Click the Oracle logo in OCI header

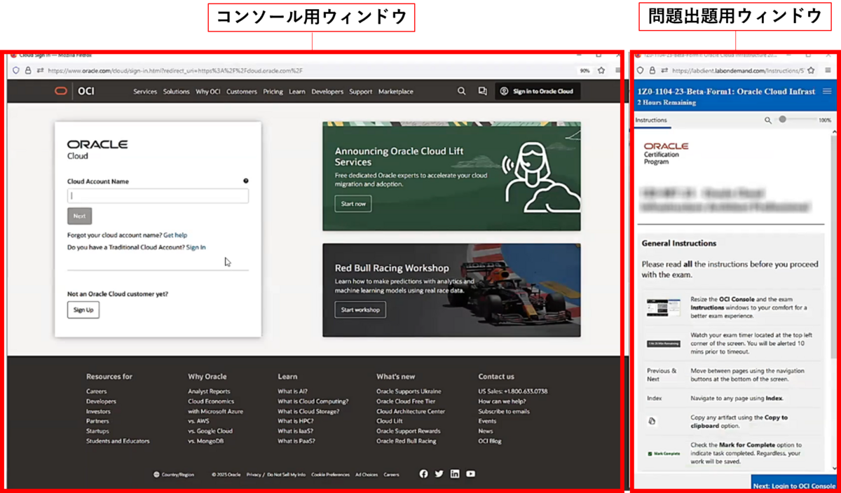(x=62, y=91)
